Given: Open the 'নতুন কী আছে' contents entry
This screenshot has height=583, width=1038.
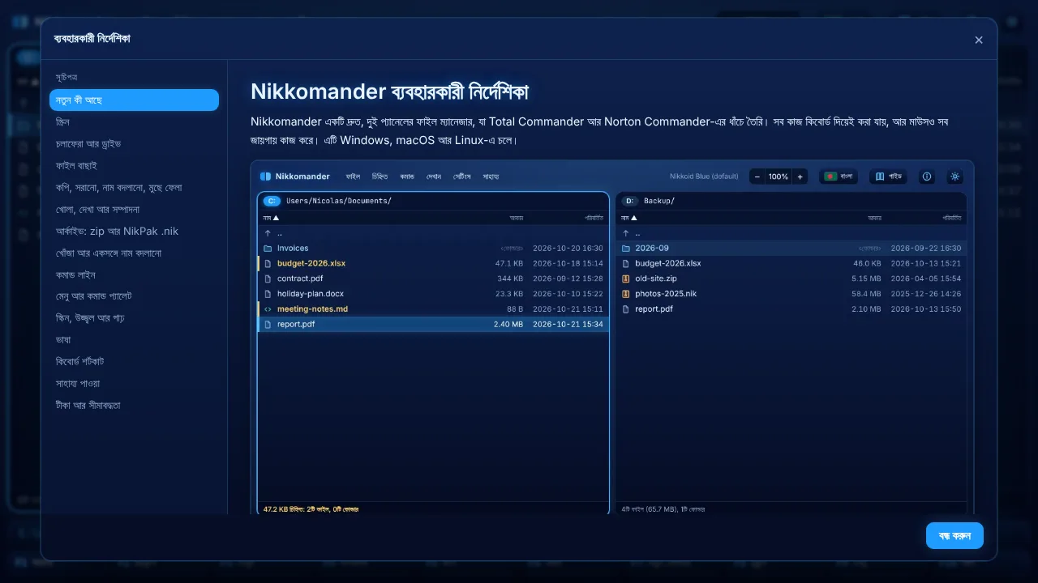Looking at the screenshot, I should tap(134, 100).
